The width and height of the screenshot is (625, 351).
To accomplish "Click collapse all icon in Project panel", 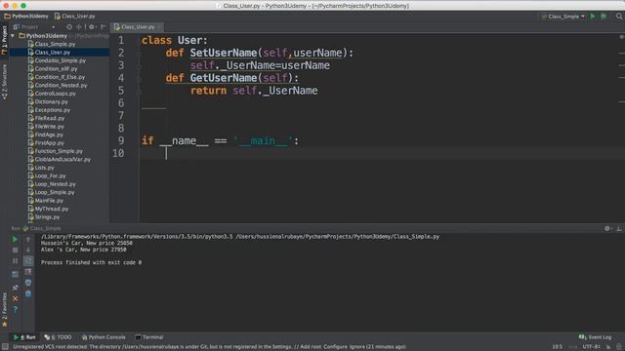I will [78, 27].
